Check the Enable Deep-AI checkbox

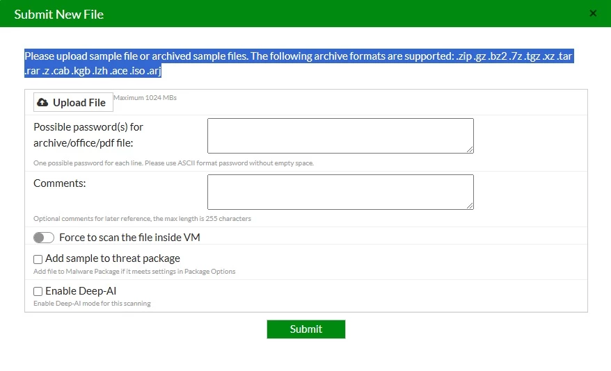(x=38, y=291)
